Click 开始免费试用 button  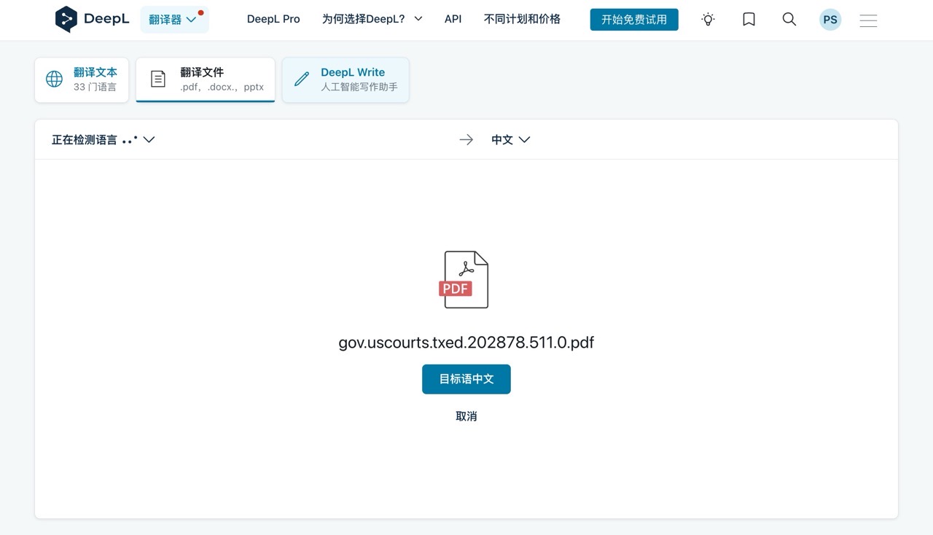tap(634, 20)
